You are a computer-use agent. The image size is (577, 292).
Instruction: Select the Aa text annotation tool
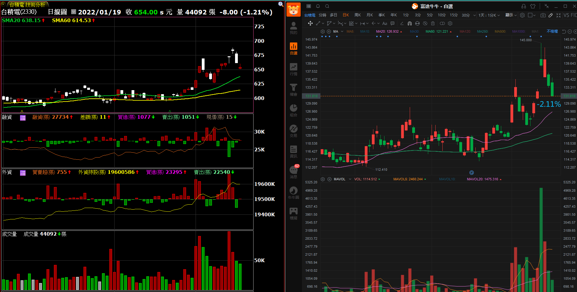(x=384, y=23)
